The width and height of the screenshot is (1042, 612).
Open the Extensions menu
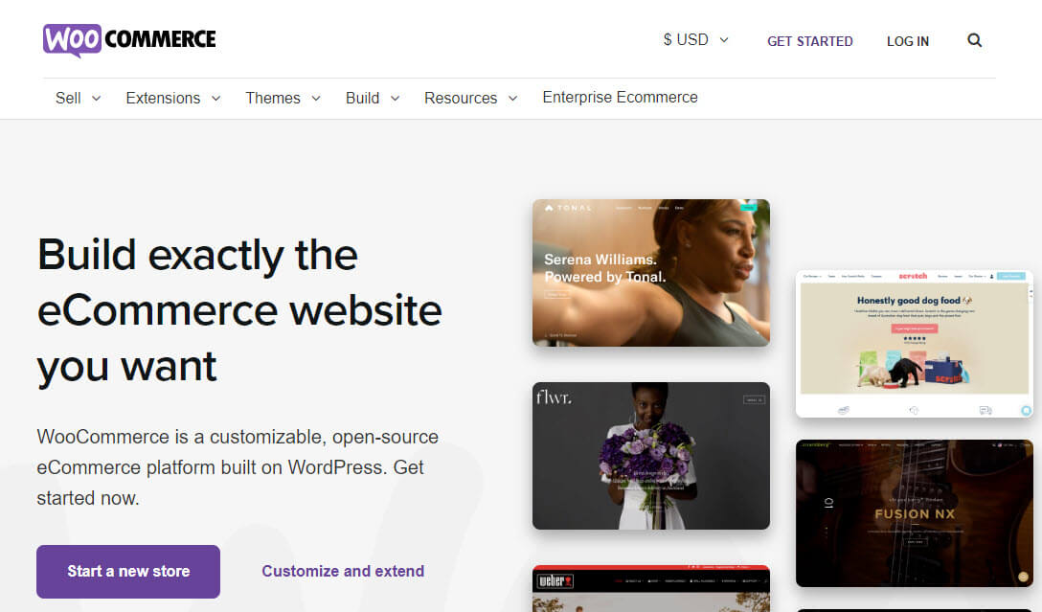tap(163, 99)
